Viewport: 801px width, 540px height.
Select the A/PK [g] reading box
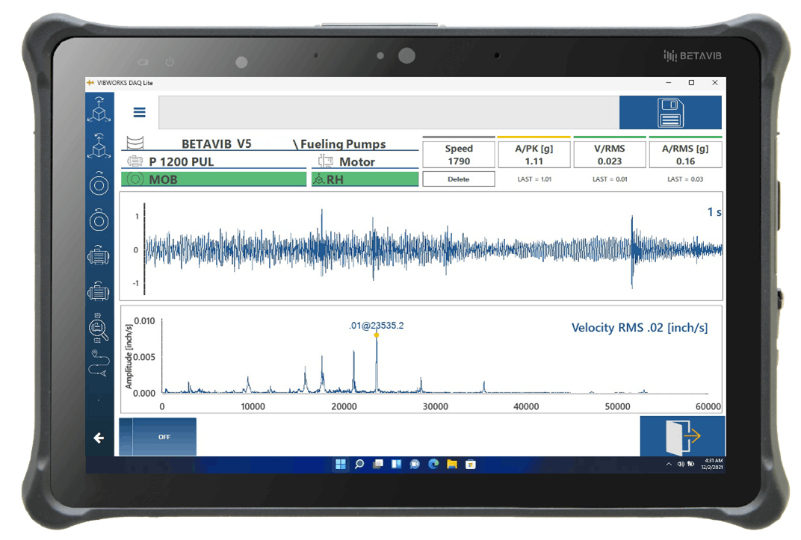click(534, 155)
